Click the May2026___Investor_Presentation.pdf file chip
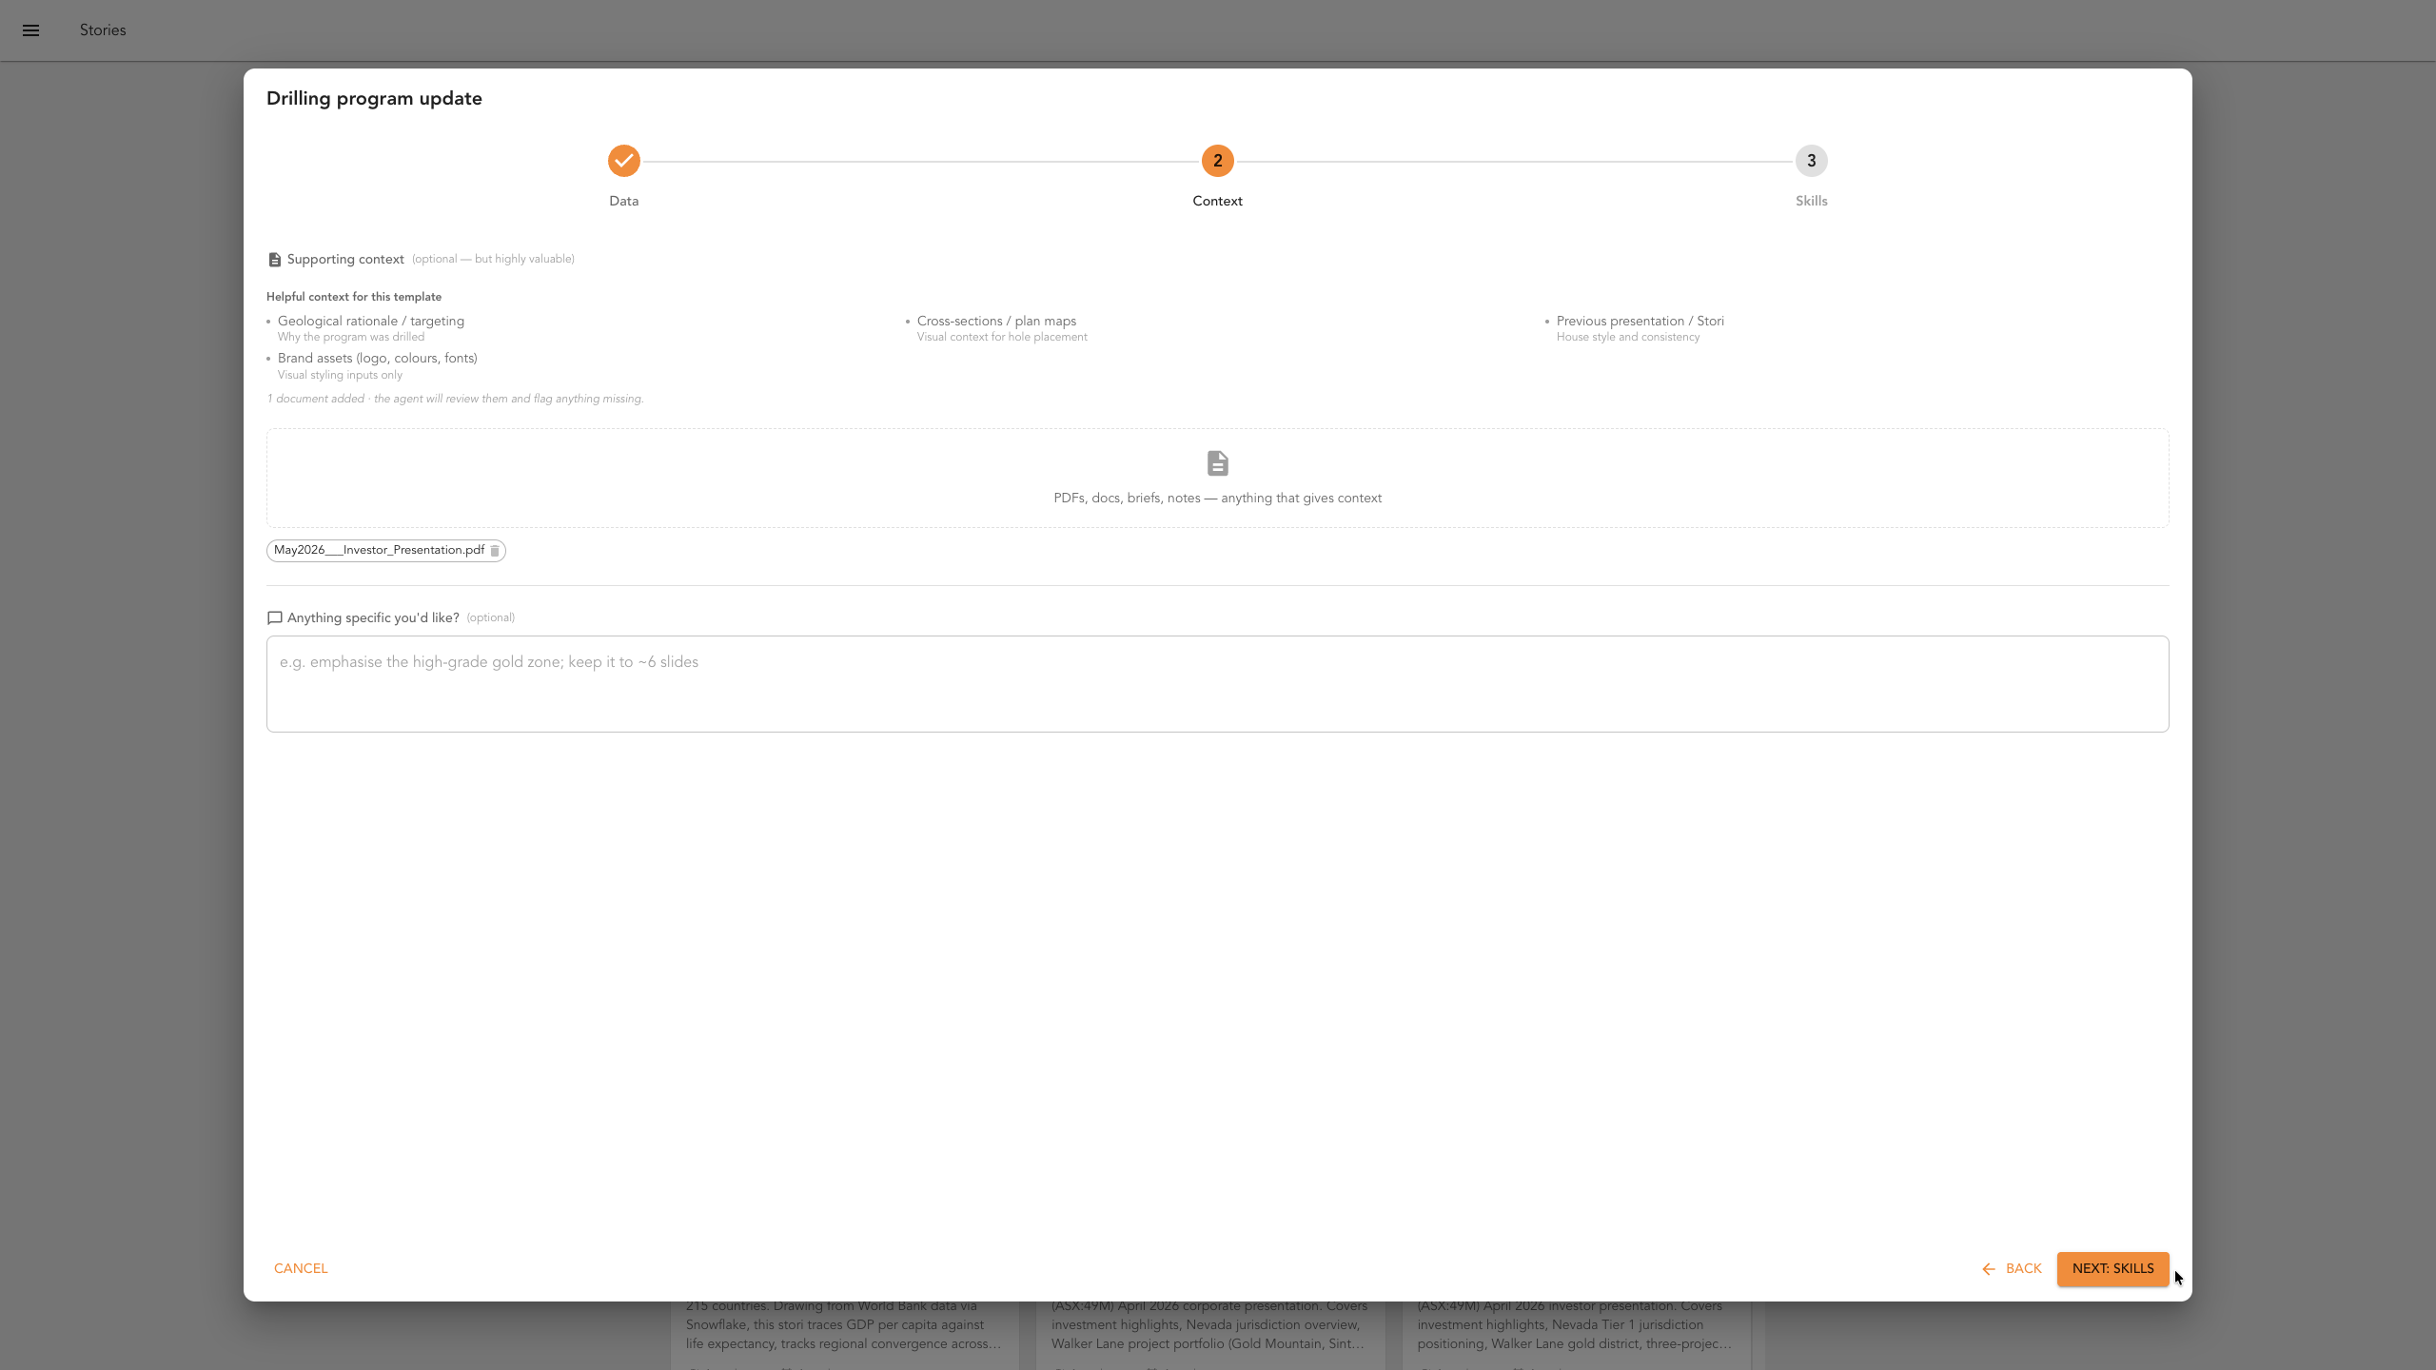 click(x=386, y=551)
